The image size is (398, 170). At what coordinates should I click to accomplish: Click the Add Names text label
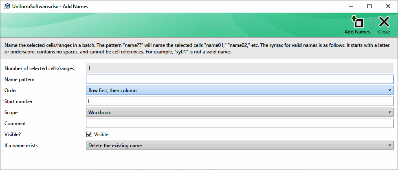tap(357, 32)
